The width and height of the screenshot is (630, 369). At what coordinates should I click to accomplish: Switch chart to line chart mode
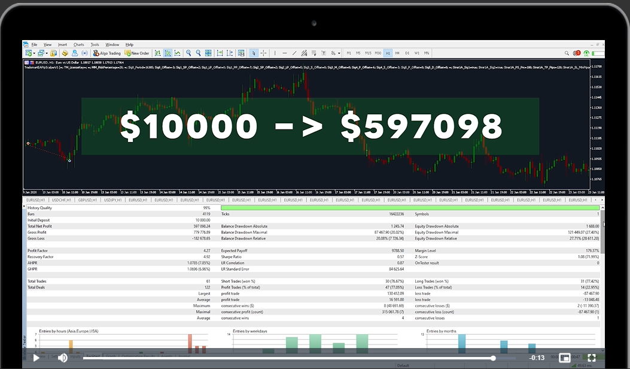(x=178, y=53)
